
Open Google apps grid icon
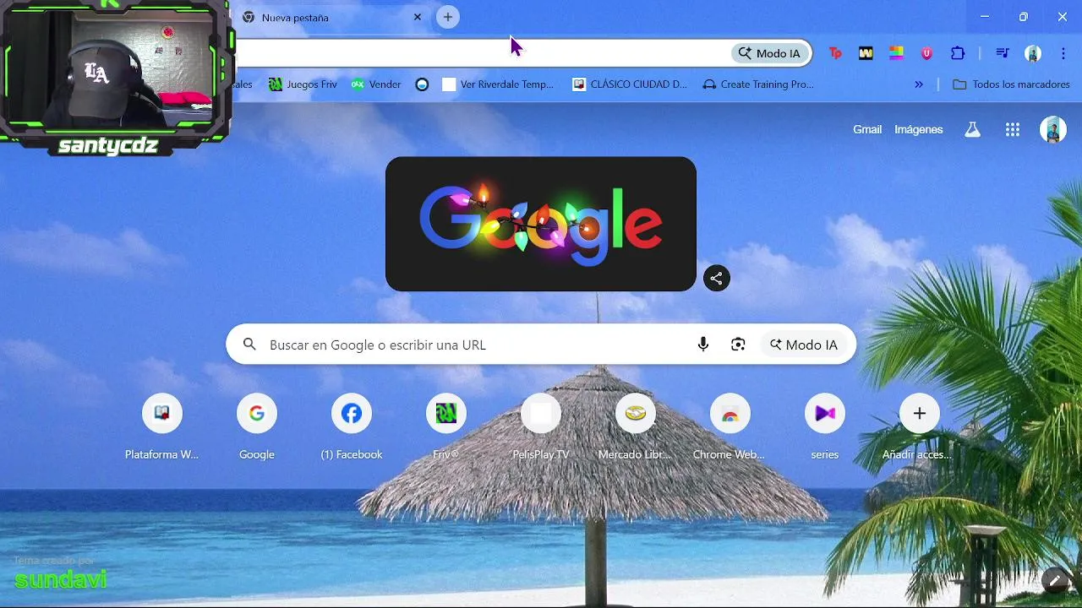click(x=1013, y=129)
